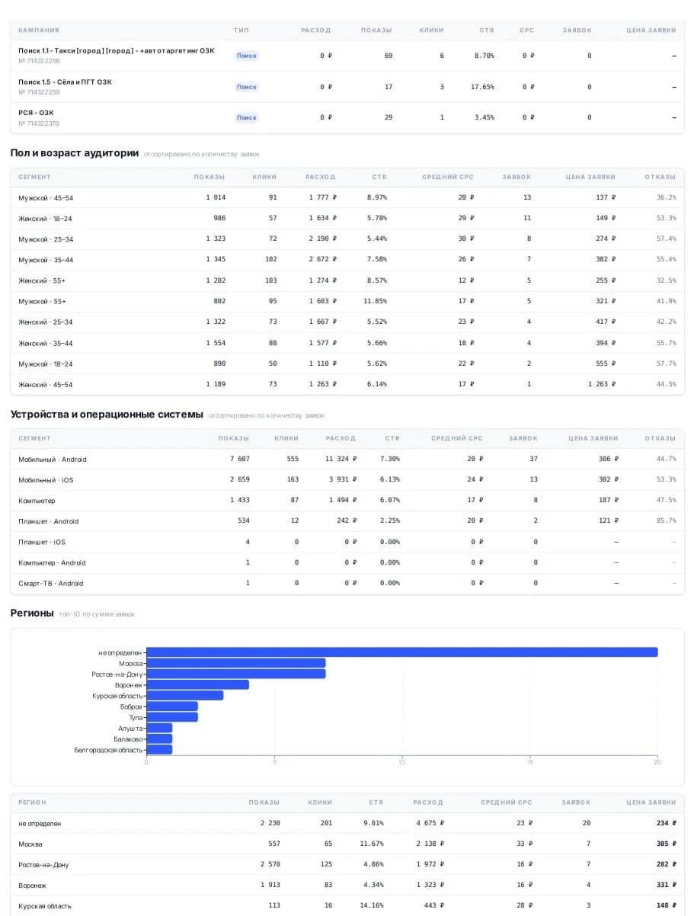Click the "Планшет · Android" device label
694x916 pixels.
[x=49, y=521]
